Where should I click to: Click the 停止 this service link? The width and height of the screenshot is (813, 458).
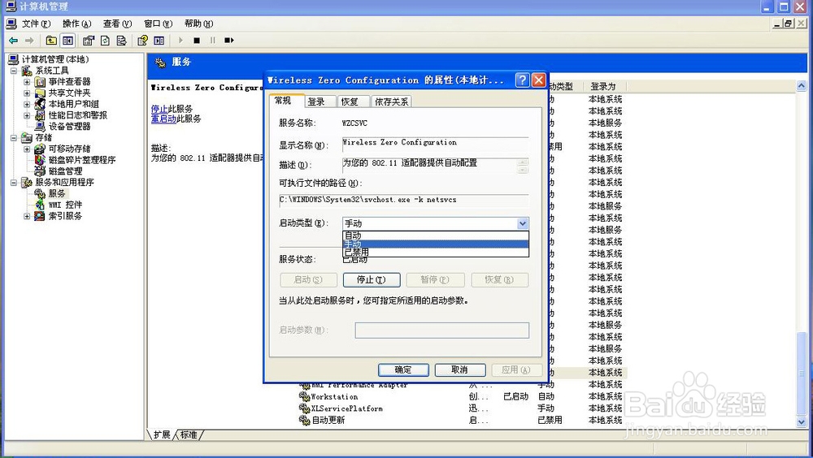[159, 109]
